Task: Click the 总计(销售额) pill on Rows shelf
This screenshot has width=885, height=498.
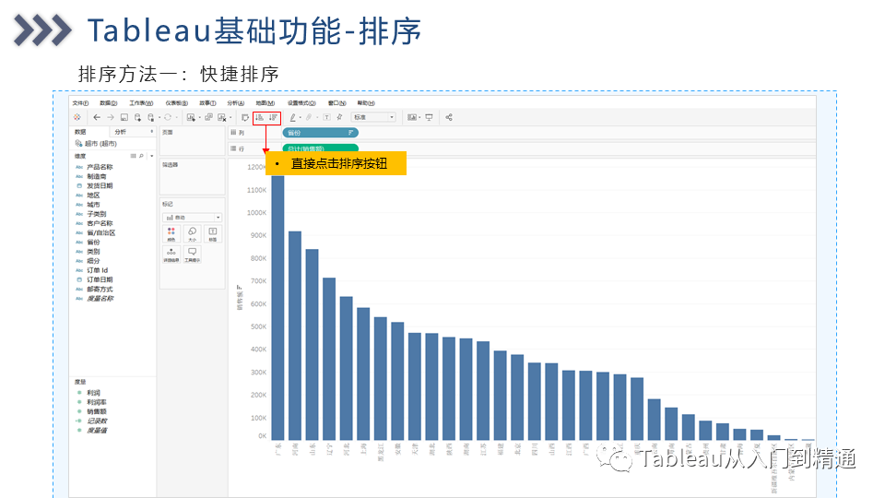Action: 320,148
